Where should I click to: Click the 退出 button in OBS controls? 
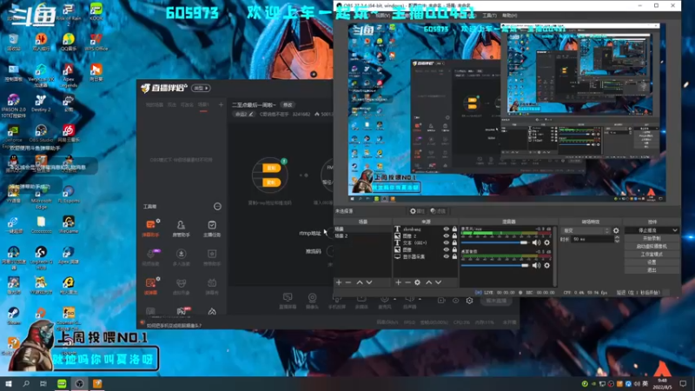pyautogui.click(x=652, y=270)
